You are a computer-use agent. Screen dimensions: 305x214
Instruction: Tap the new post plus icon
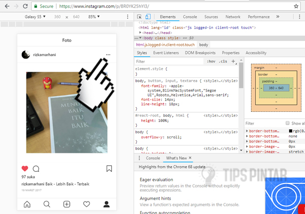click(x=67, y=204)
